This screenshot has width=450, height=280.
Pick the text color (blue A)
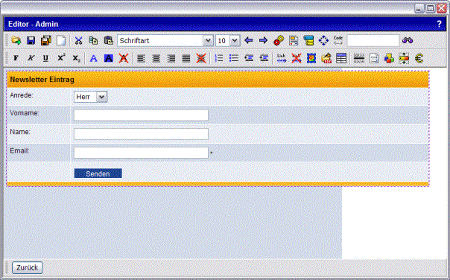point(93,58)
